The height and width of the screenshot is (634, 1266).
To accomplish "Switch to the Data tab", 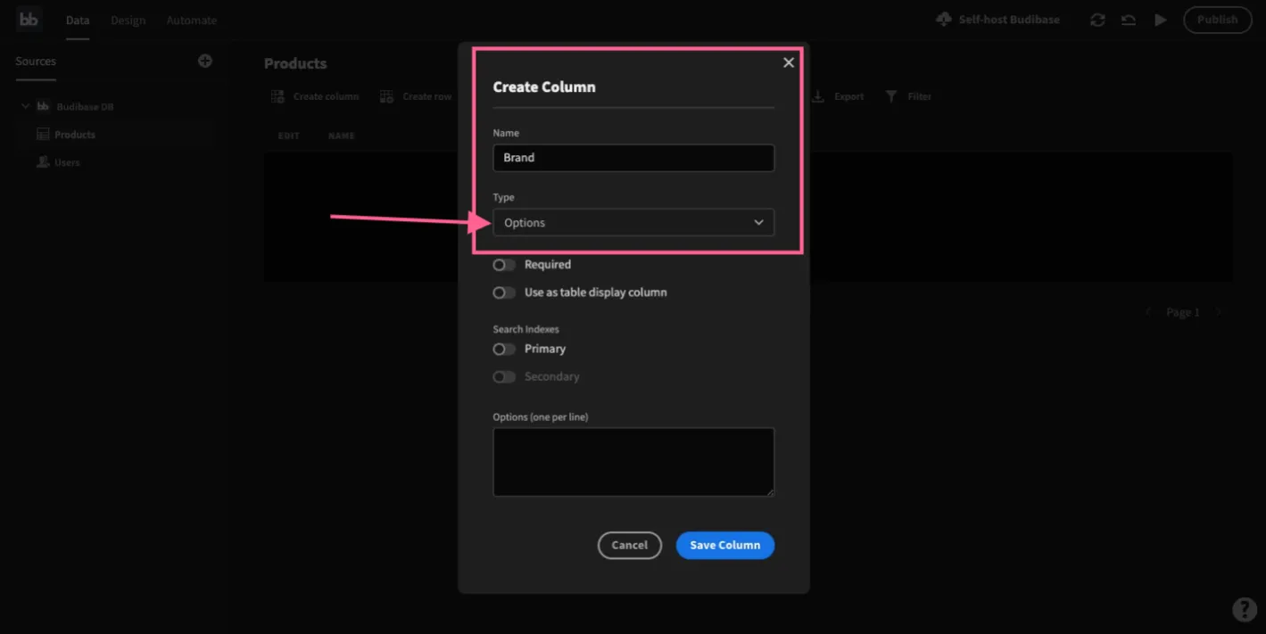I will point(78,20).
